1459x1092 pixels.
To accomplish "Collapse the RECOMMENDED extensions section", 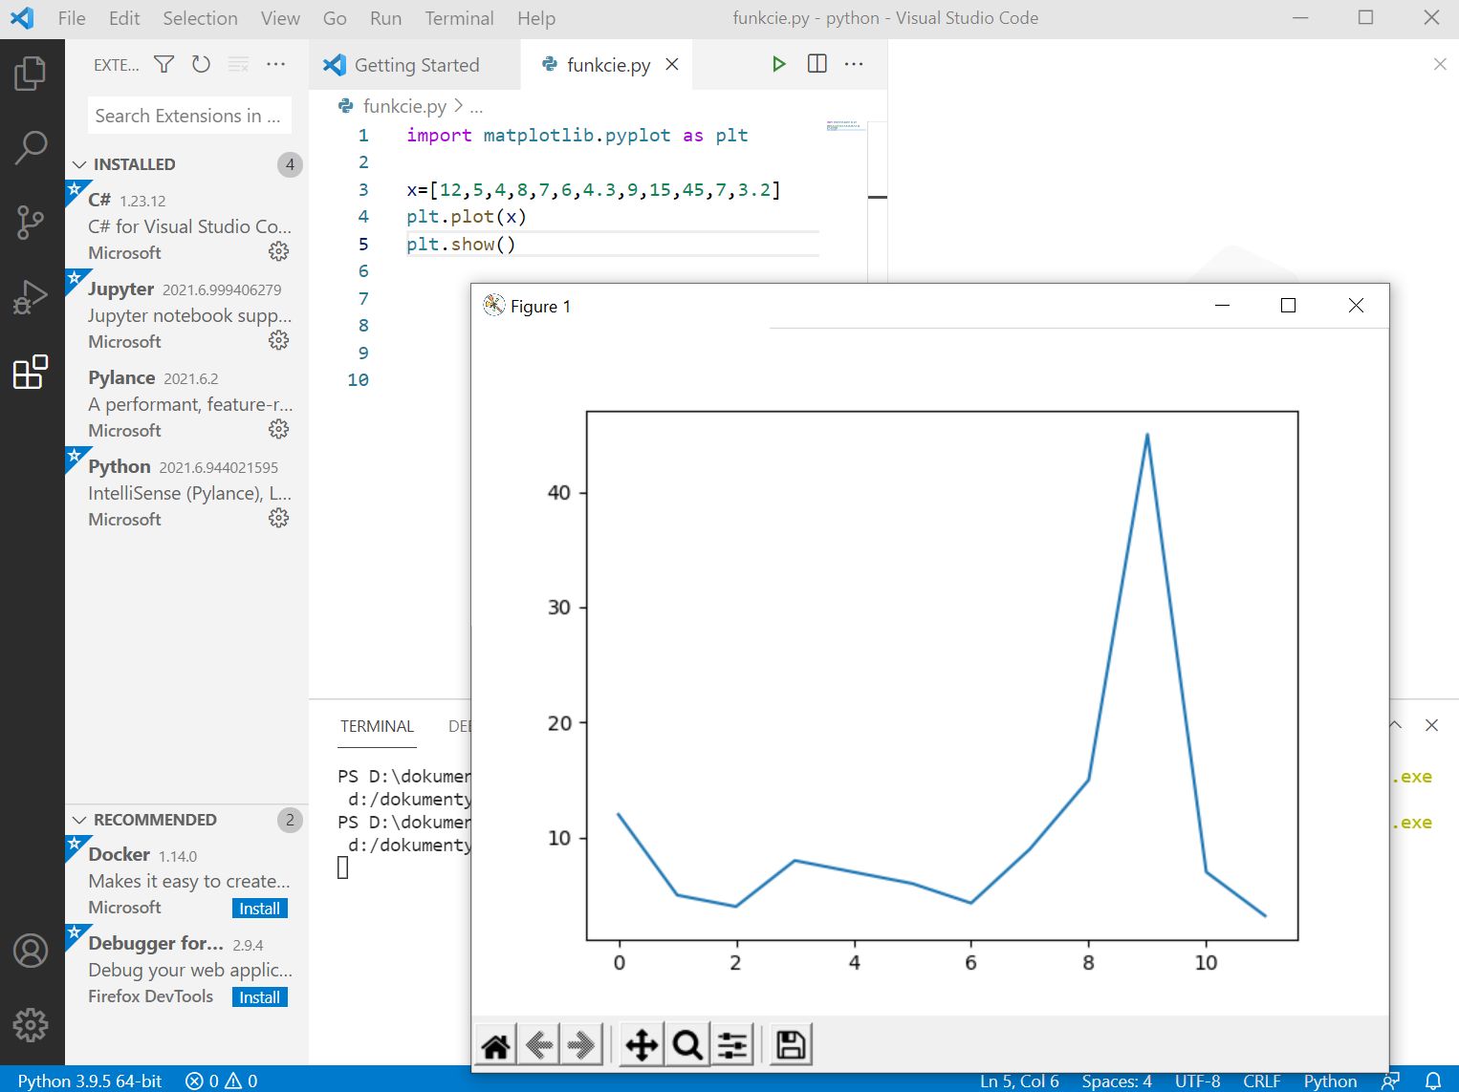I will tap(80, 820).
